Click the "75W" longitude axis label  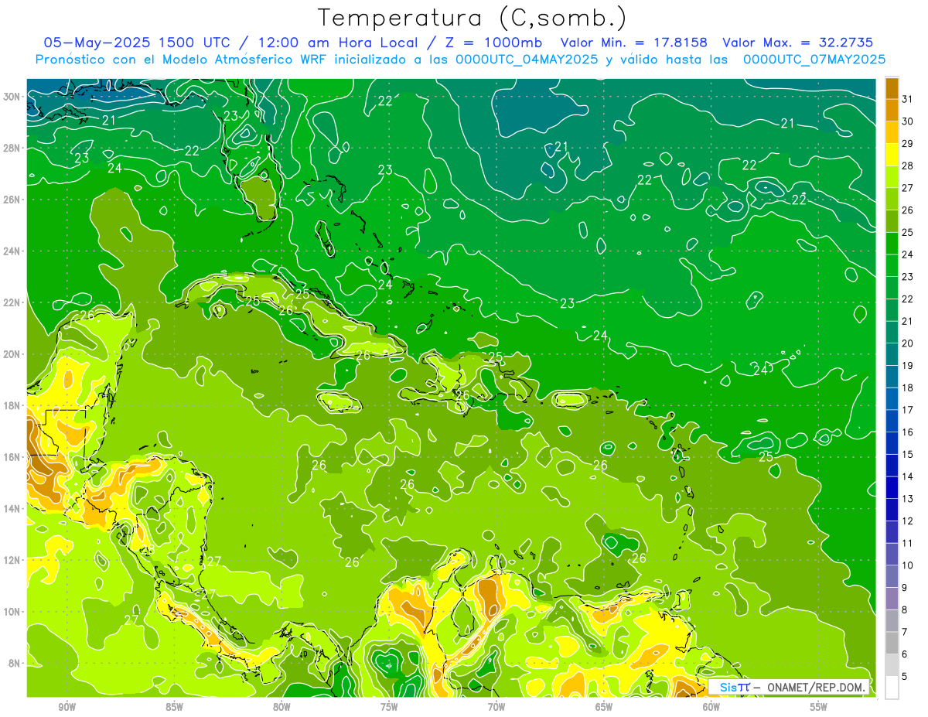389,707
